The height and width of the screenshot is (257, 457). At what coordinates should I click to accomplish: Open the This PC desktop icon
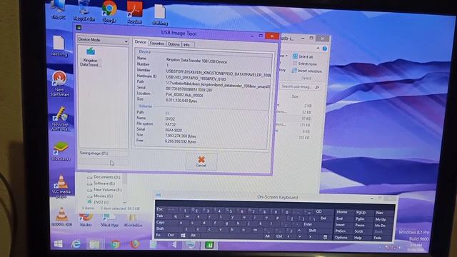point(59,10)
